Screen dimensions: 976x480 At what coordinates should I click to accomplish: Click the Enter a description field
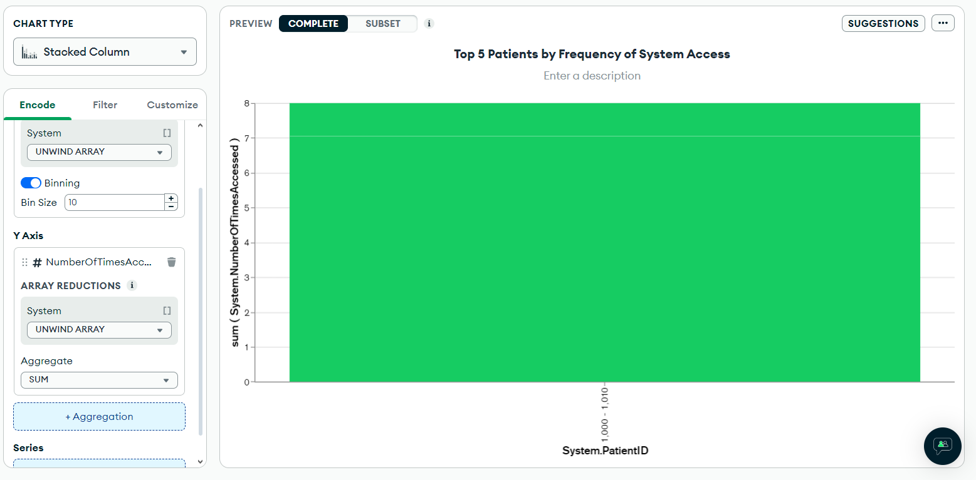pos(592,75)
